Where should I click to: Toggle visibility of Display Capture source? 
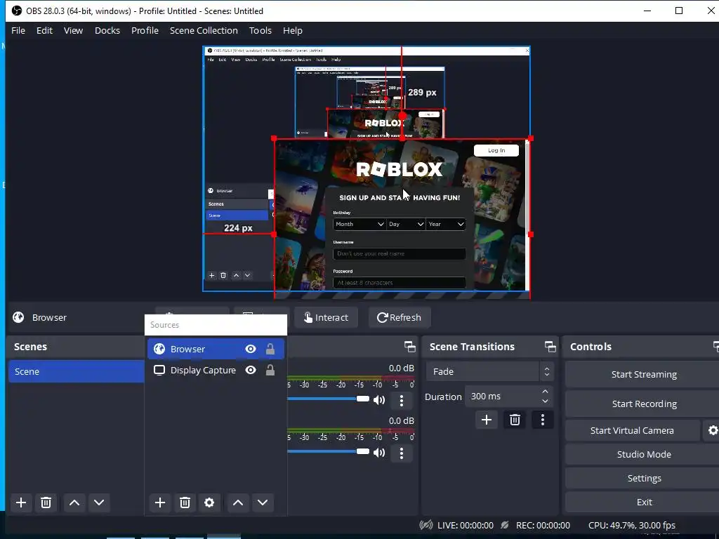pos(251,371)
